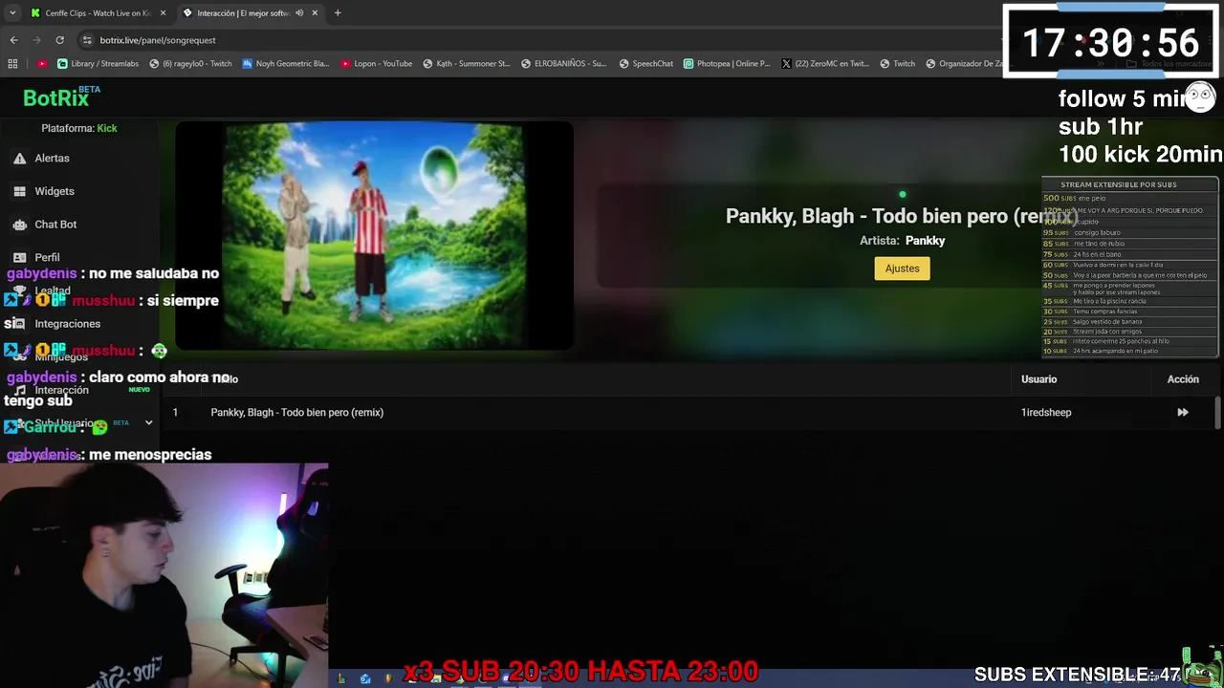Click the Plataforma: Kick label
This screenshot has width=1224, height=688.
point(79,128)
